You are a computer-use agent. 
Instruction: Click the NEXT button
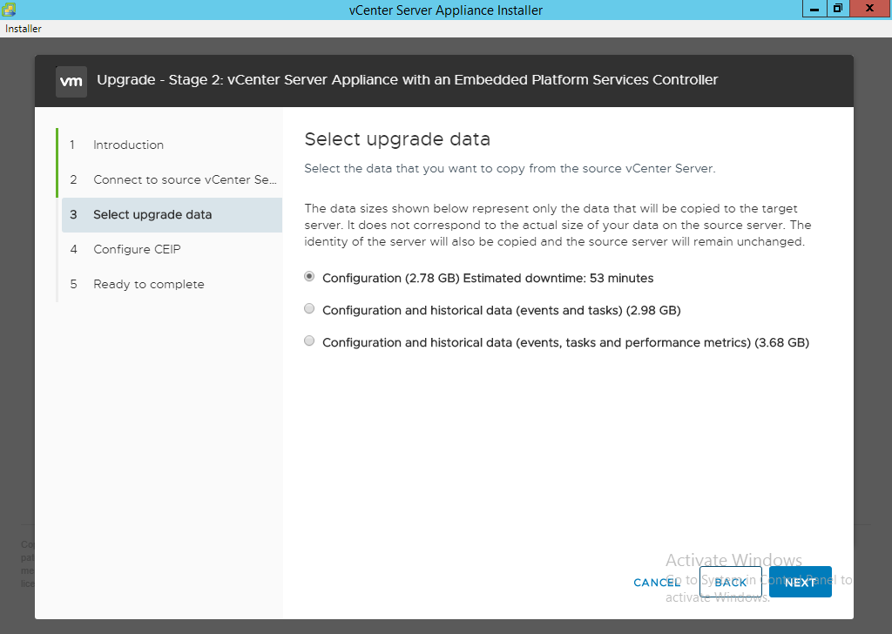(x=801, y=582)
